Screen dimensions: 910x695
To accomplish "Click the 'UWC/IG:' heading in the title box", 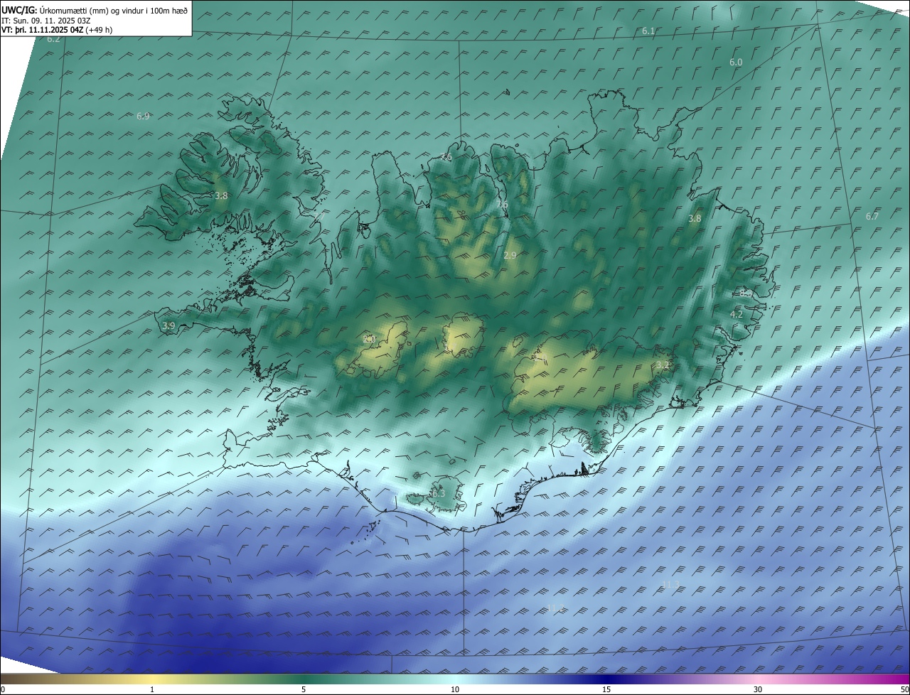I will 19,10.
